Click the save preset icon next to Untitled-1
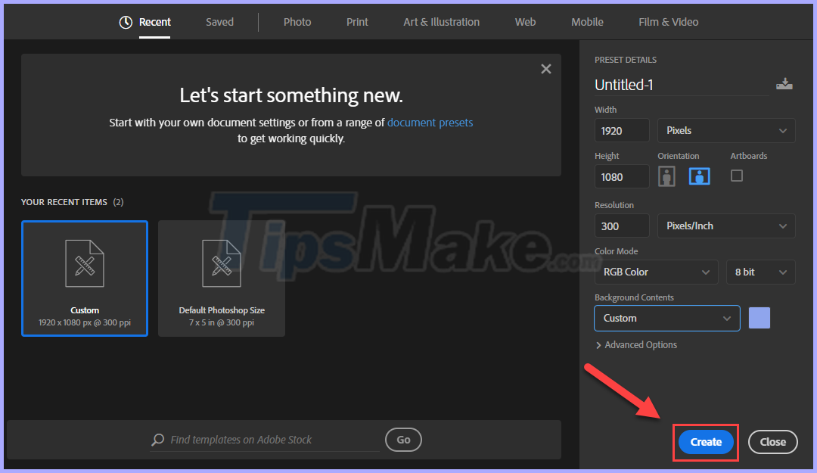Viewport: 817px width, 473px height. click(784, 84)
